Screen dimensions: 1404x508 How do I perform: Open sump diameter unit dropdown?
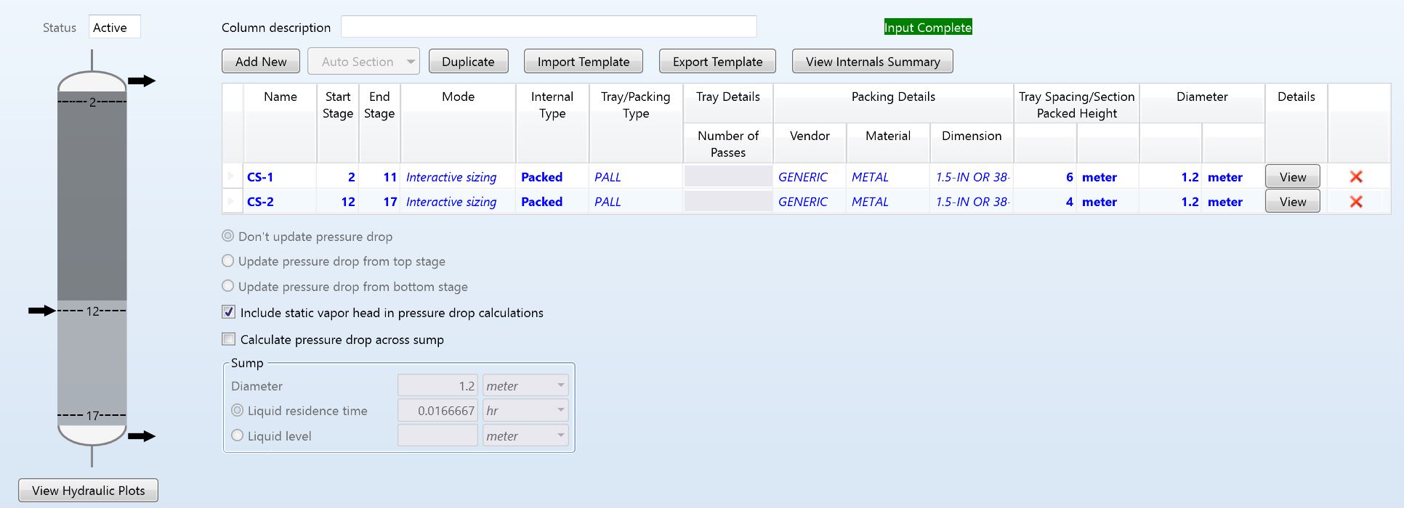click(560, 386)
